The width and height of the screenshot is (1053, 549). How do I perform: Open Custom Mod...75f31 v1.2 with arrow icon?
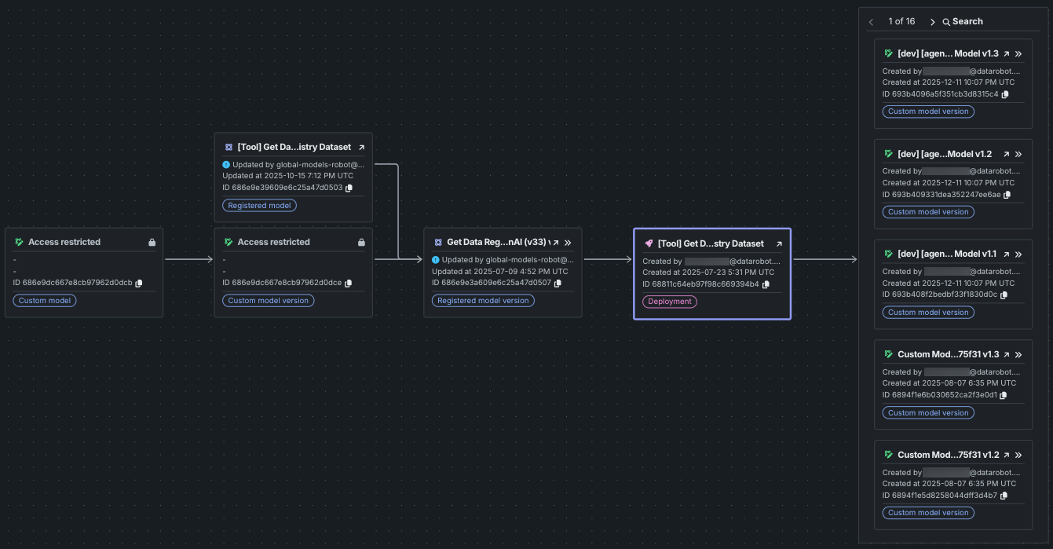pos(1006,456)
